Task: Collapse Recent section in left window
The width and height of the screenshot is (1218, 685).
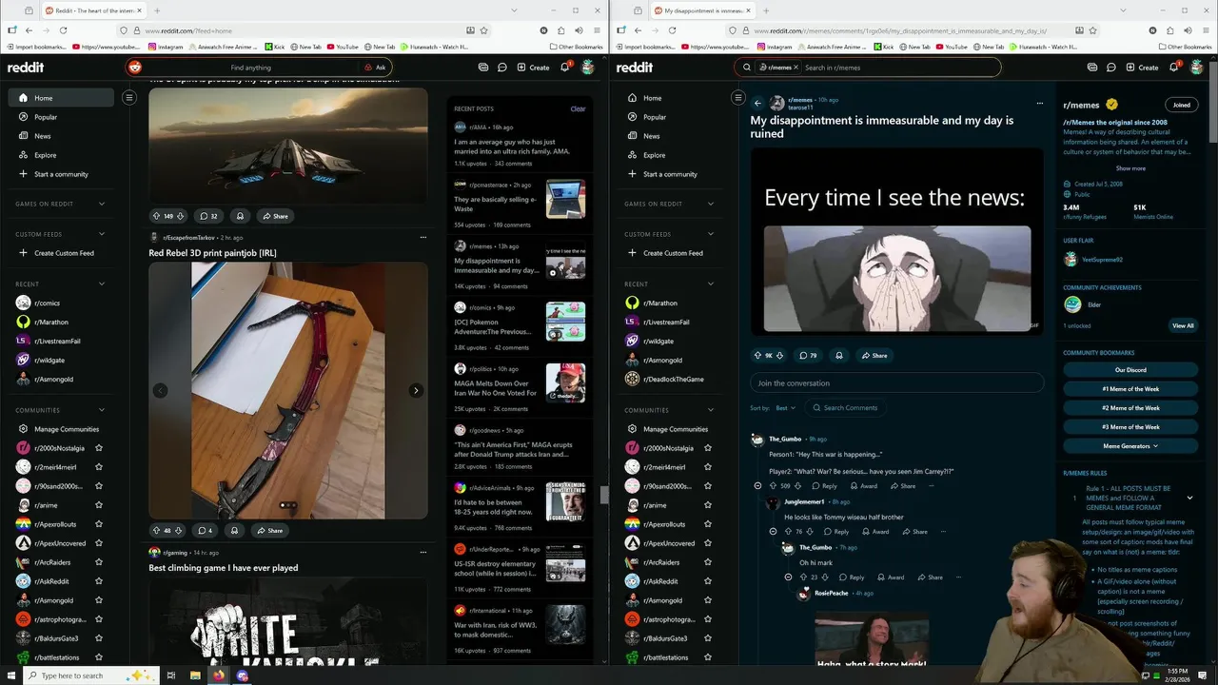Action: pos(102,284)
